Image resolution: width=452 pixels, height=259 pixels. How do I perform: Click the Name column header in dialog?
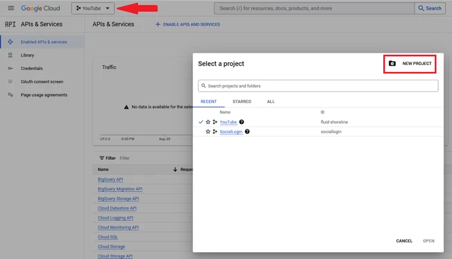point(225,112)
